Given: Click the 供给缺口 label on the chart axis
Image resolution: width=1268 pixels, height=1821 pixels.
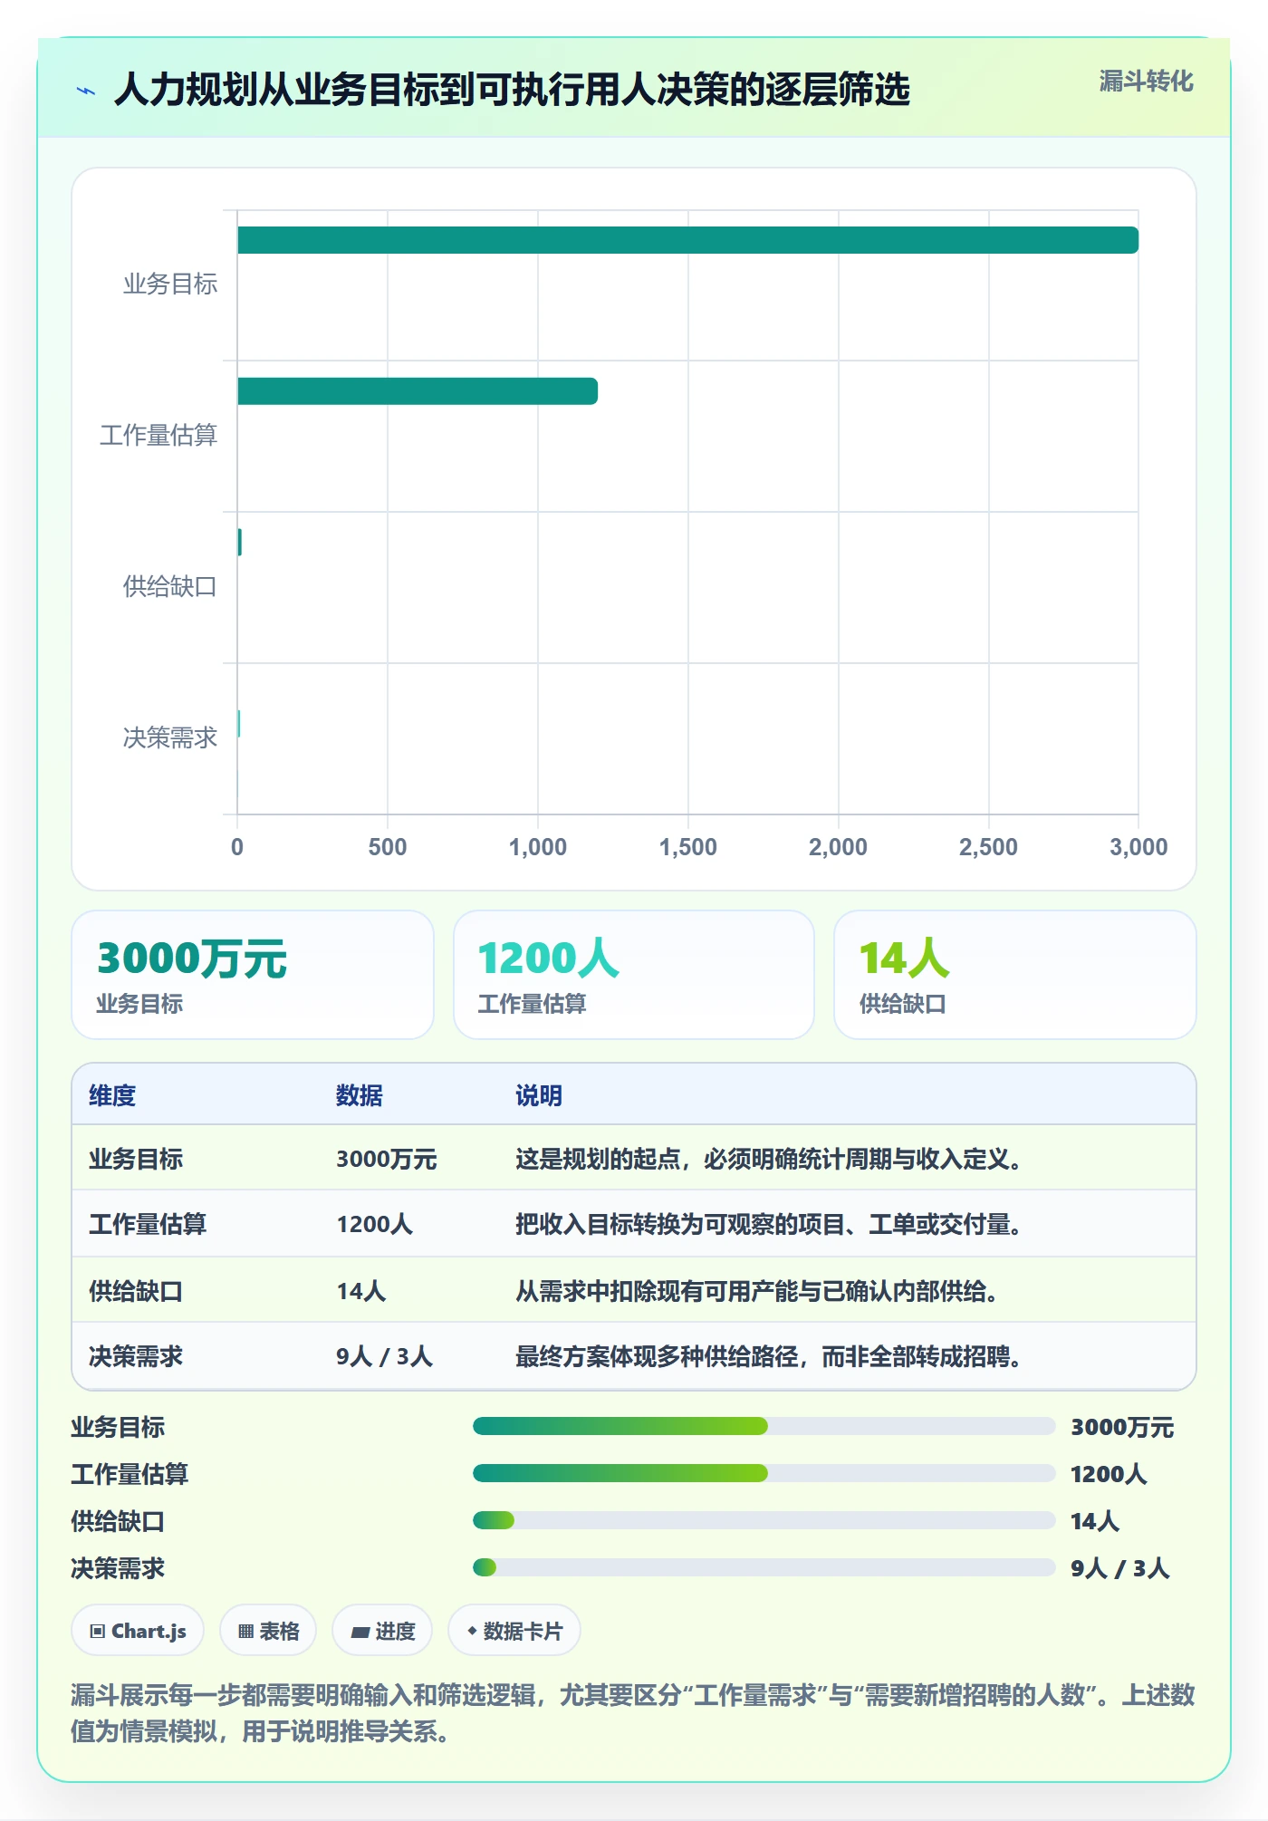Looking at the screenshot, I should click(x=170, y=587).
